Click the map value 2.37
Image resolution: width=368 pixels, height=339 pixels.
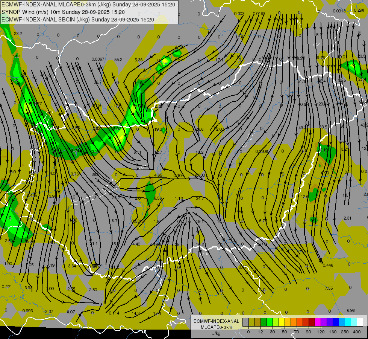coord(49,312)
